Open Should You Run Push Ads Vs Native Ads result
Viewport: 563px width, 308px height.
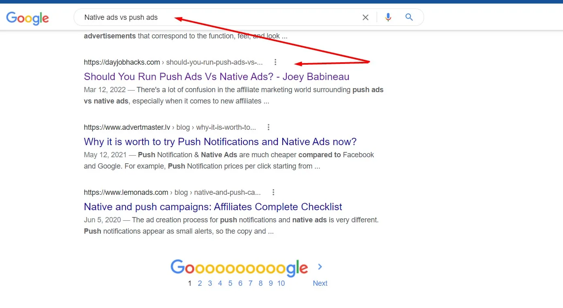pyautogui.click(x=216, y=76)
